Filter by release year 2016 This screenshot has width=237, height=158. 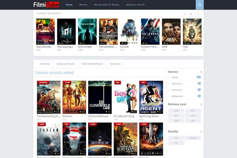pos(176,111)
